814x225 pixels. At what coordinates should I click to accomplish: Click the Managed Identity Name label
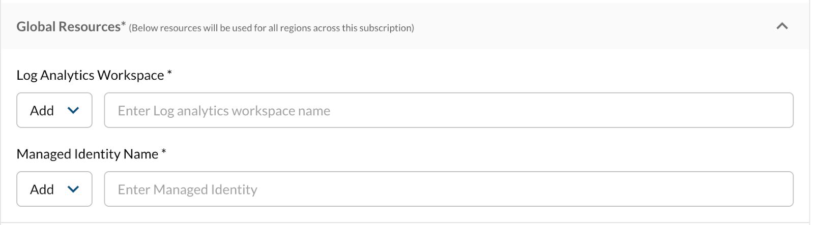[87, 154]
